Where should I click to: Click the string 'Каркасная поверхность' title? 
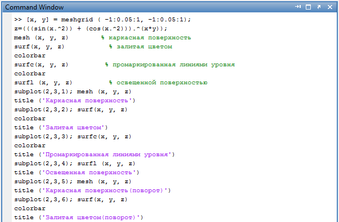click(87, 101)
